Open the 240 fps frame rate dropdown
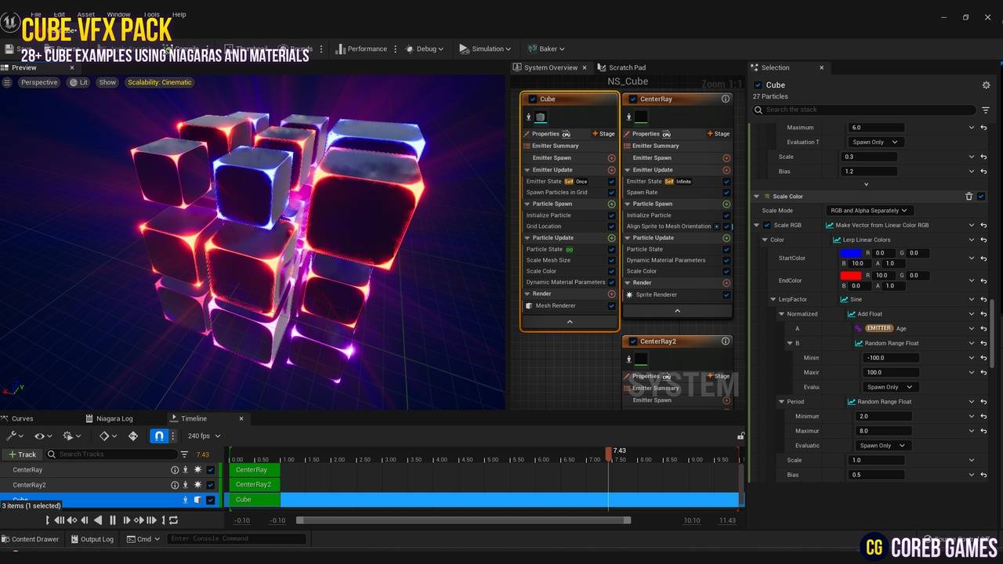 click(x=205, y=436)
